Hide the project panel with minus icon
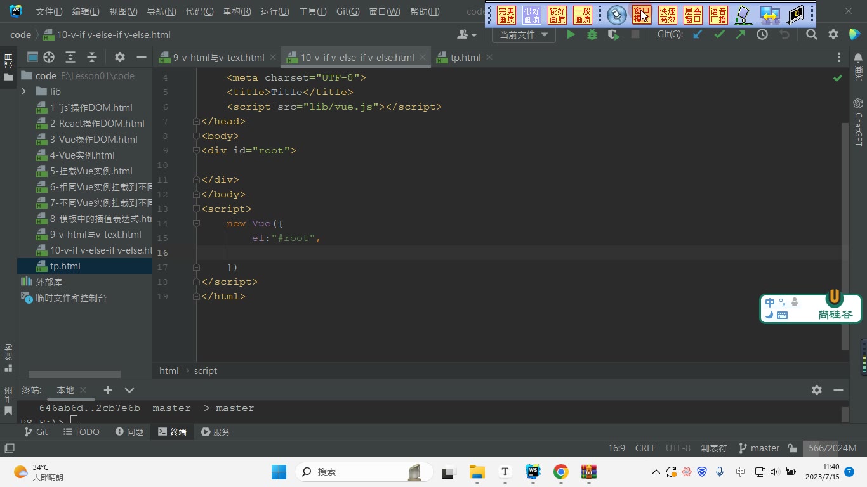The width and height of the screenshot is (867, 487). (x=142, y=57)
